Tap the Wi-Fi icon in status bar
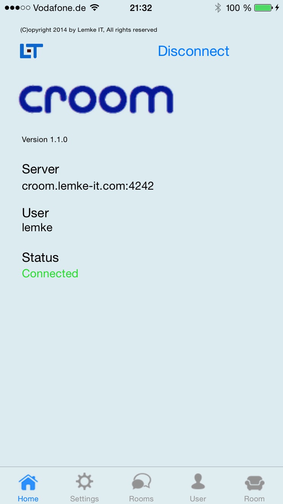This screenshot has height=504, width=283. pos(95,8)
